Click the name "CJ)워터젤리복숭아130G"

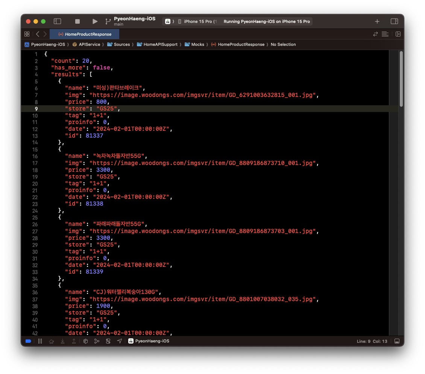126,292
